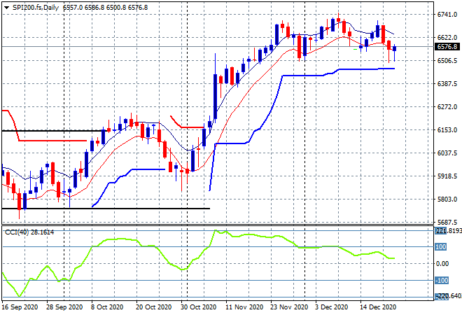This screenshot has width=462, height=315.
Task: Click the 6741.0 price axis label
Action: tap(447, 15)
